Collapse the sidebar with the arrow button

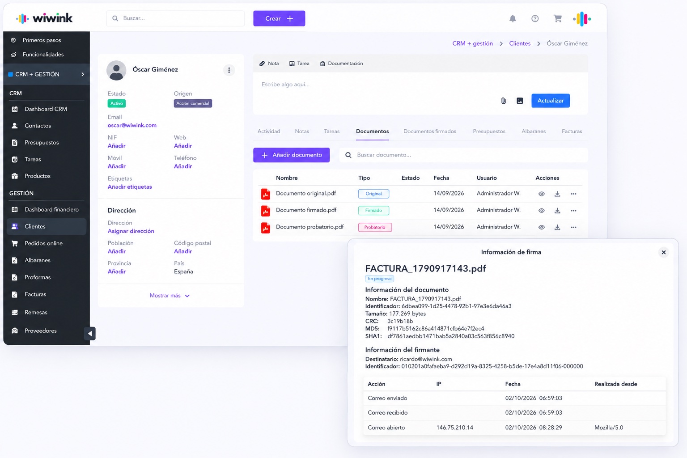click(89, 334)
